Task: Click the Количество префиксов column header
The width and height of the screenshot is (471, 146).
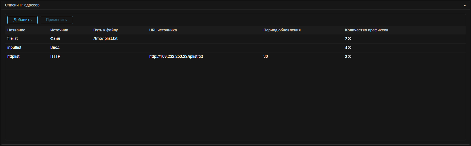Action: 366,30
